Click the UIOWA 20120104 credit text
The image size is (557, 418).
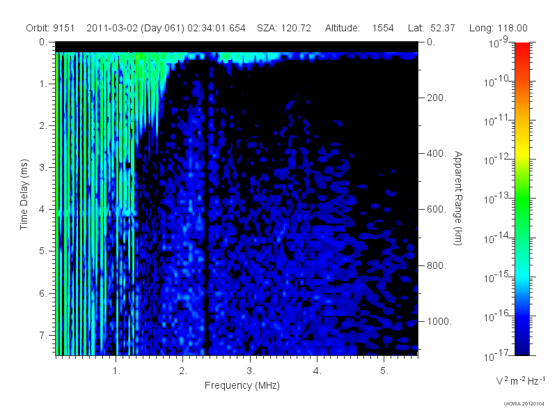pyautogui.click(x=524, y=403)
